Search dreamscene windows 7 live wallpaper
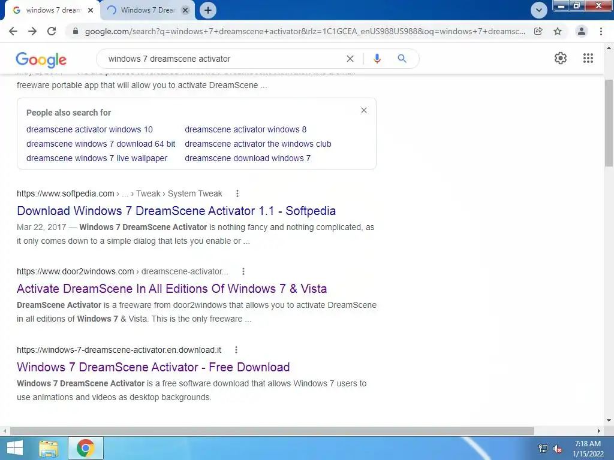Viewport: 614px width, 460px height. pyautogui.click(x=97, y=158)
